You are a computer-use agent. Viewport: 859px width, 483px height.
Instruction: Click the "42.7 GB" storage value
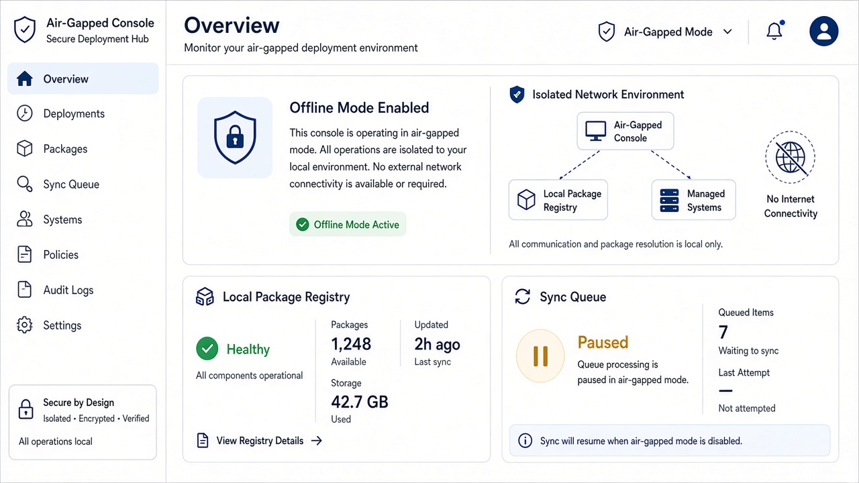tap(360, 402)
